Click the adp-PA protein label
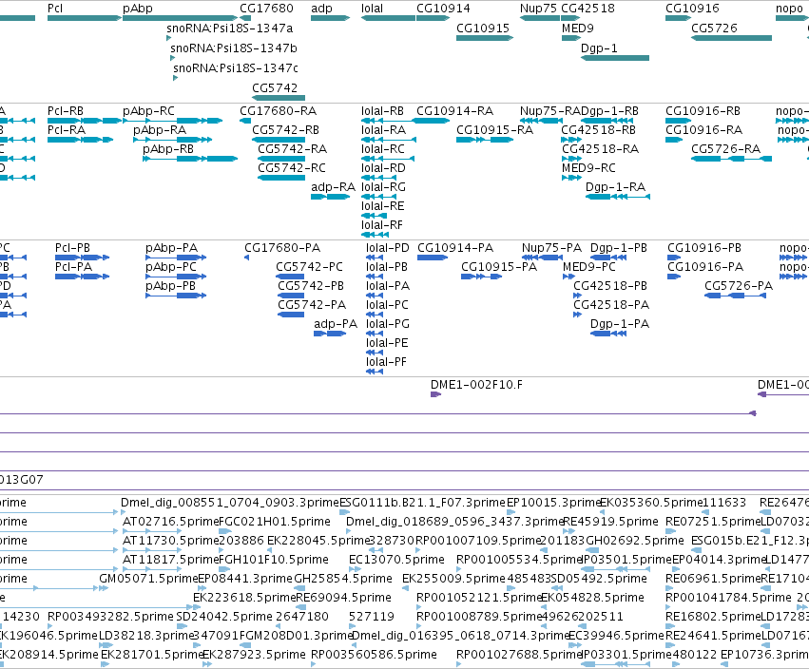The height and width of the screenshot is (669, 809). (336, 324)
